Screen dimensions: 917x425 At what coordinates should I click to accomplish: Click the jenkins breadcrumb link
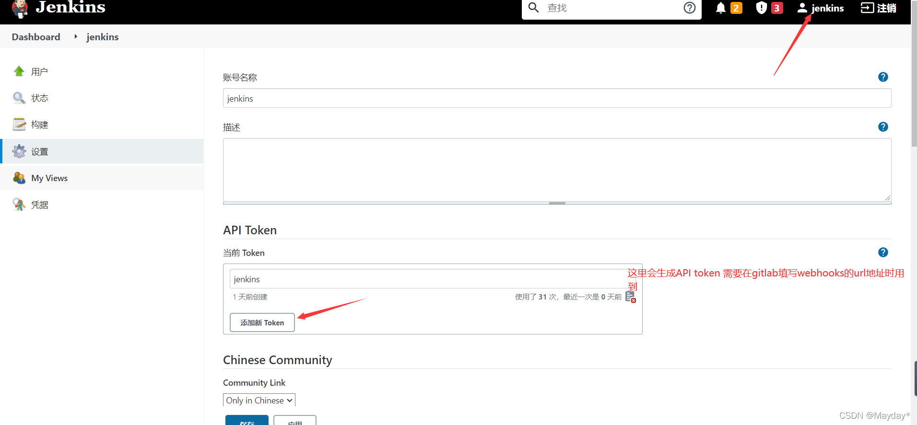tap(103, 37)
